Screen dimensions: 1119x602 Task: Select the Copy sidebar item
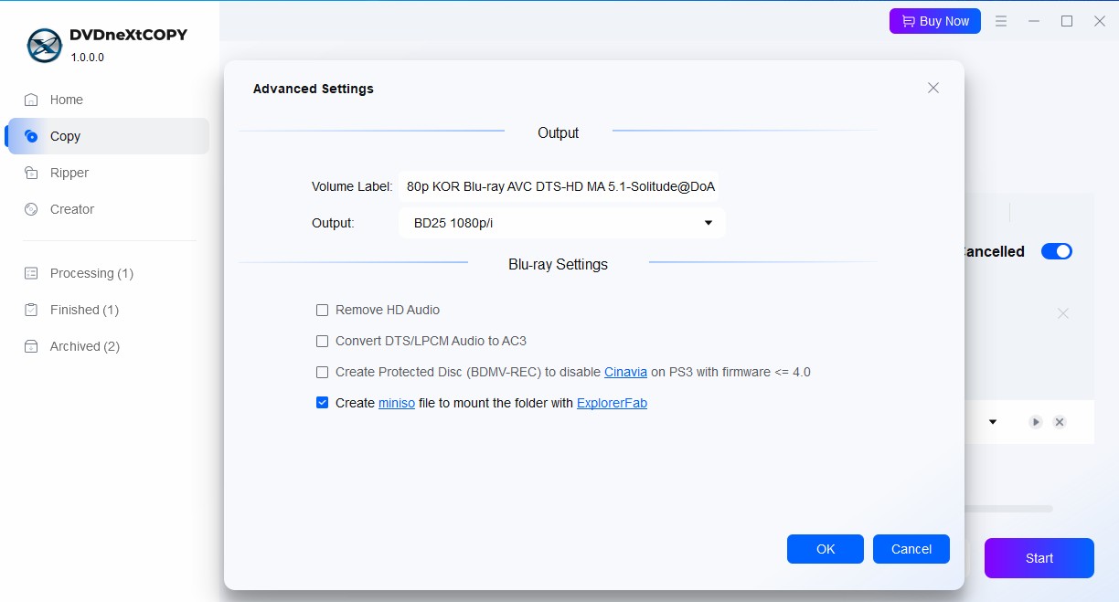click(x=108, y=136)
